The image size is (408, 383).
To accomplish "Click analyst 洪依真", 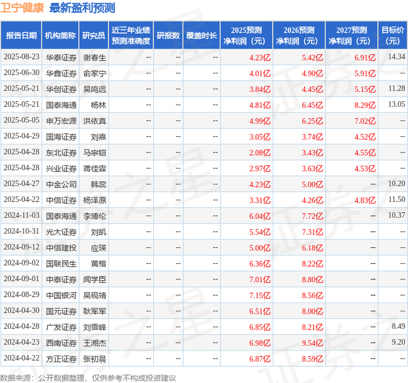I will tap(94, 121).
